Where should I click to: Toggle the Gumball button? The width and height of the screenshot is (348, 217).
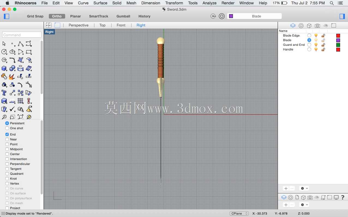[x=123, y=16]
